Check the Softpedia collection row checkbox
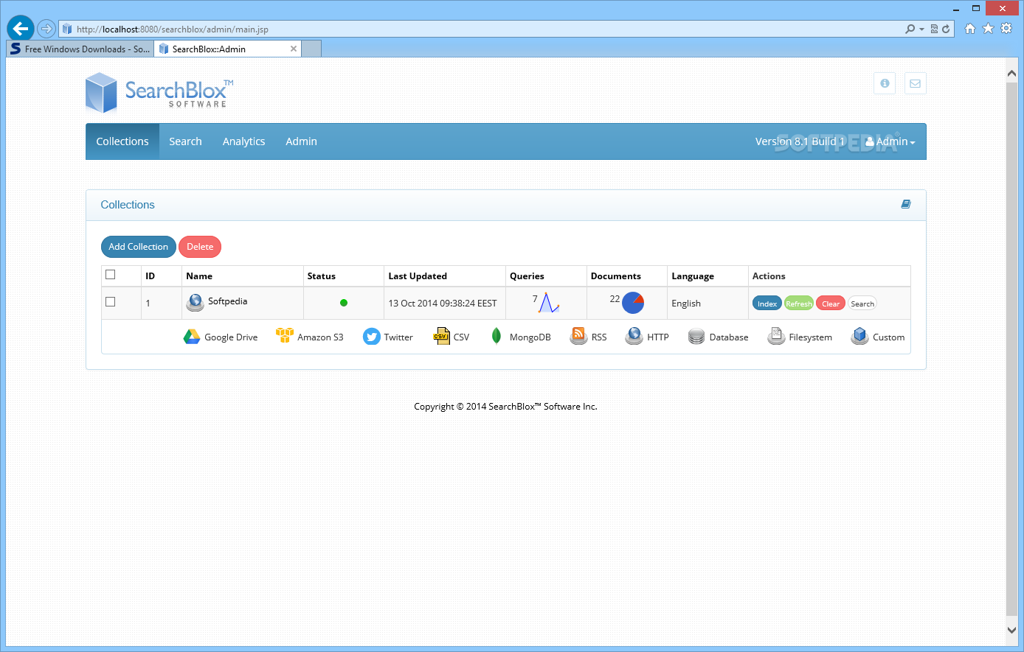 click(x=111, y=302)
